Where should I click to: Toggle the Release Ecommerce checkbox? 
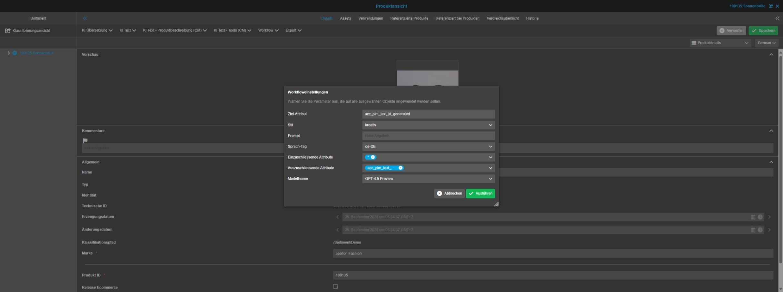pos(335,287)
